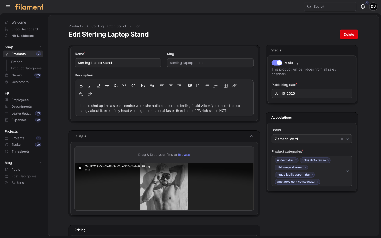Open Sterling Laptop Stand breadcrumb link
This screenshot has width=381, height=238.
coord(109,26)
